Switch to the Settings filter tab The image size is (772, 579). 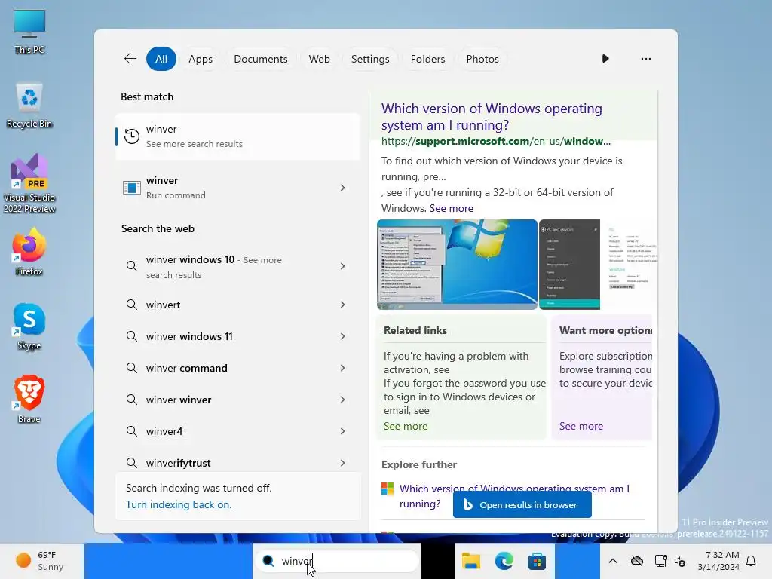[369, 59]
